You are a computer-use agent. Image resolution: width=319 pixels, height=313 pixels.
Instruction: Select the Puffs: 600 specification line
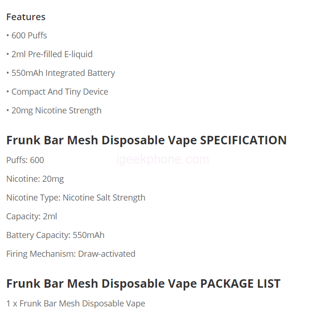pyautogui.click(x=25, y=160)
